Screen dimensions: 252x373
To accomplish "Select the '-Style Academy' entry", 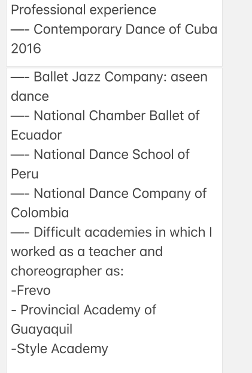I will [59, 349].
